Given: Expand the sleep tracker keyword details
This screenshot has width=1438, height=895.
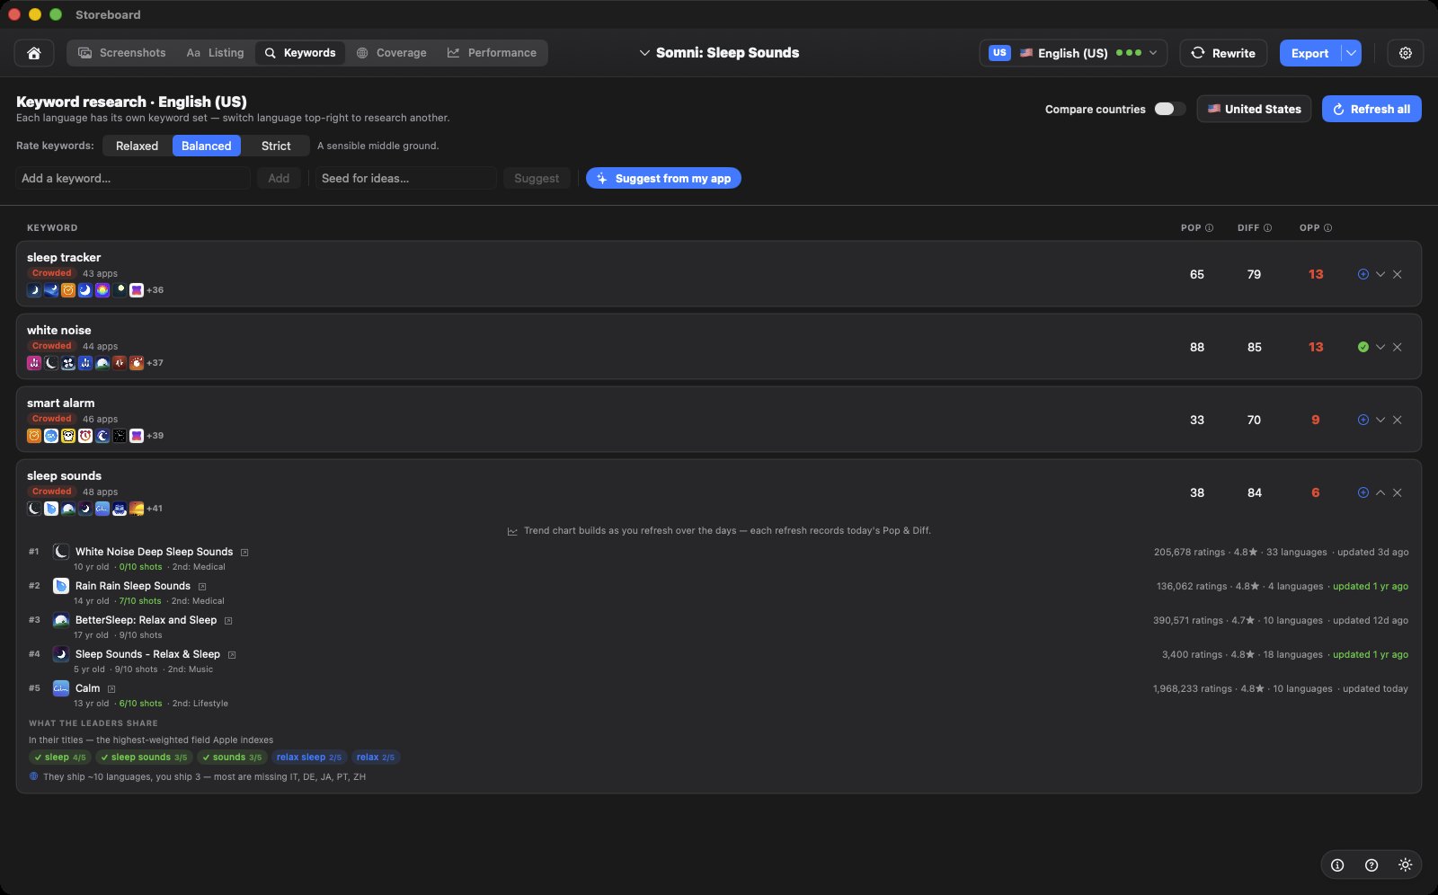Looking at the screenshot, I should coord(1380,274).
